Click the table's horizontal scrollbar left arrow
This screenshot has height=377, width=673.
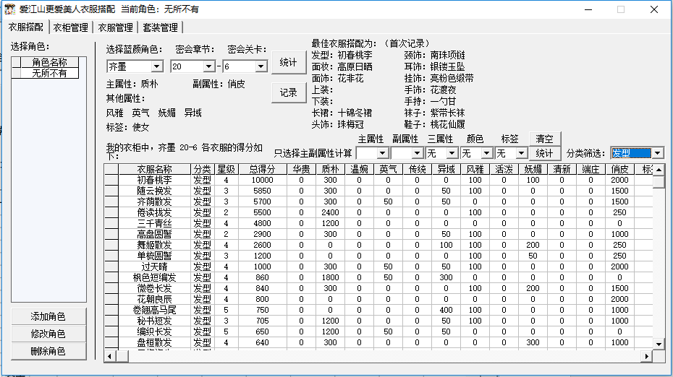pos(110,356)
